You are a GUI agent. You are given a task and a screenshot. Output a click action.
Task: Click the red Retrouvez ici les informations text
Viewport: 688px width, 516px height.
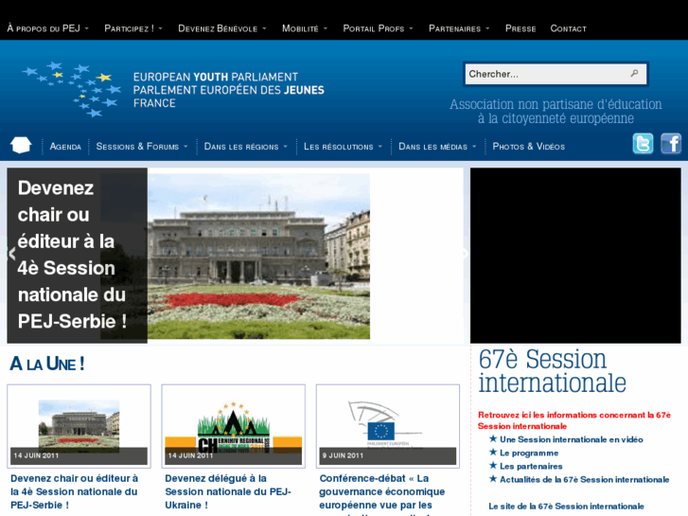pos(574,420)
